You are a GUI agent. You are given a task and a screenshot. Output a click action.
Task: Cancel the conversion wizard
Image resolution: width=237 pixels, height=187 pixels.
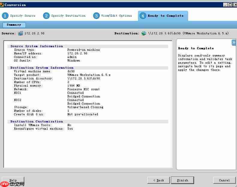224,180
